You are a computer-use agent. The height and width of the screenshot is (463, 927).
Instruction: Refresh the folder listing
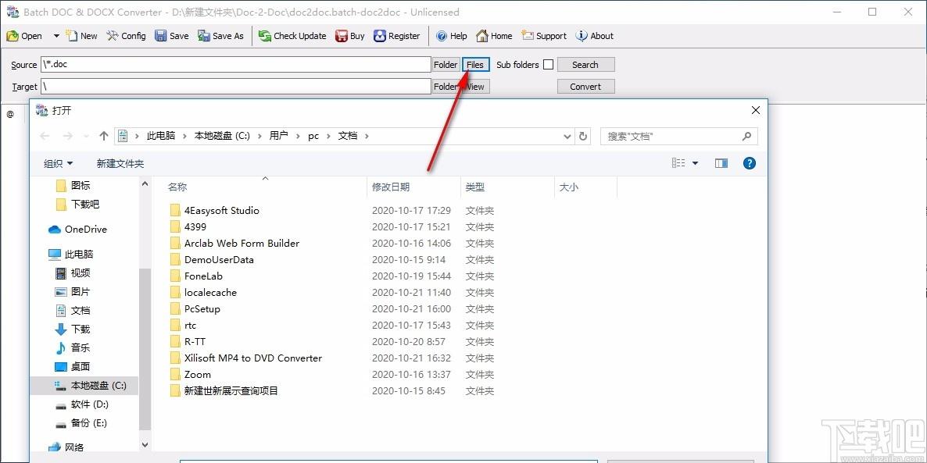pos(583,136)
